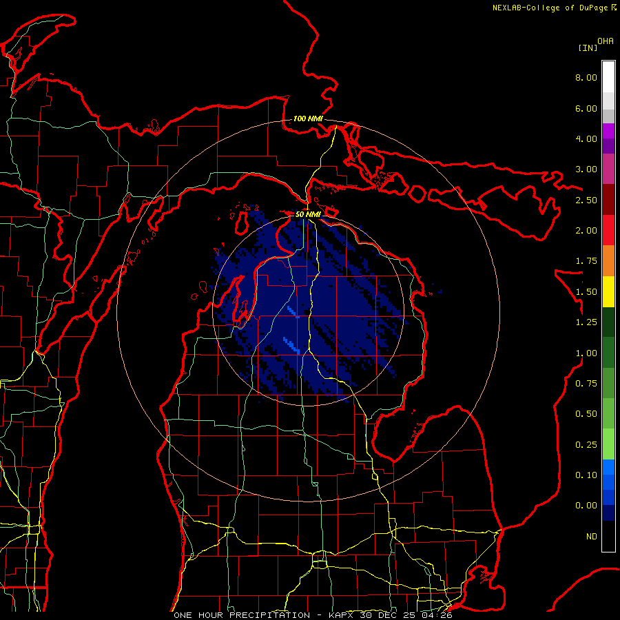620x620 pixels.
Task: Pick the orange swatch beside 1.75
Action: point(608,261)
